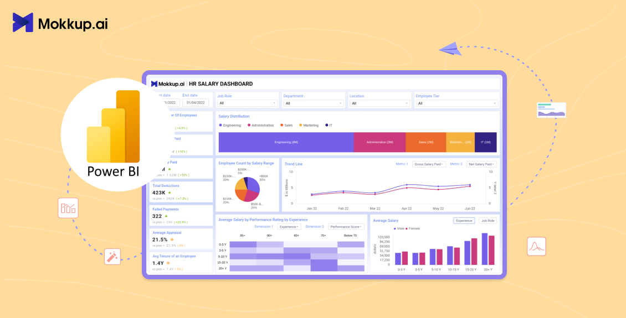Open the Location filter dropdown
Viewport: 626px width, 318px height.
(379, 103)
